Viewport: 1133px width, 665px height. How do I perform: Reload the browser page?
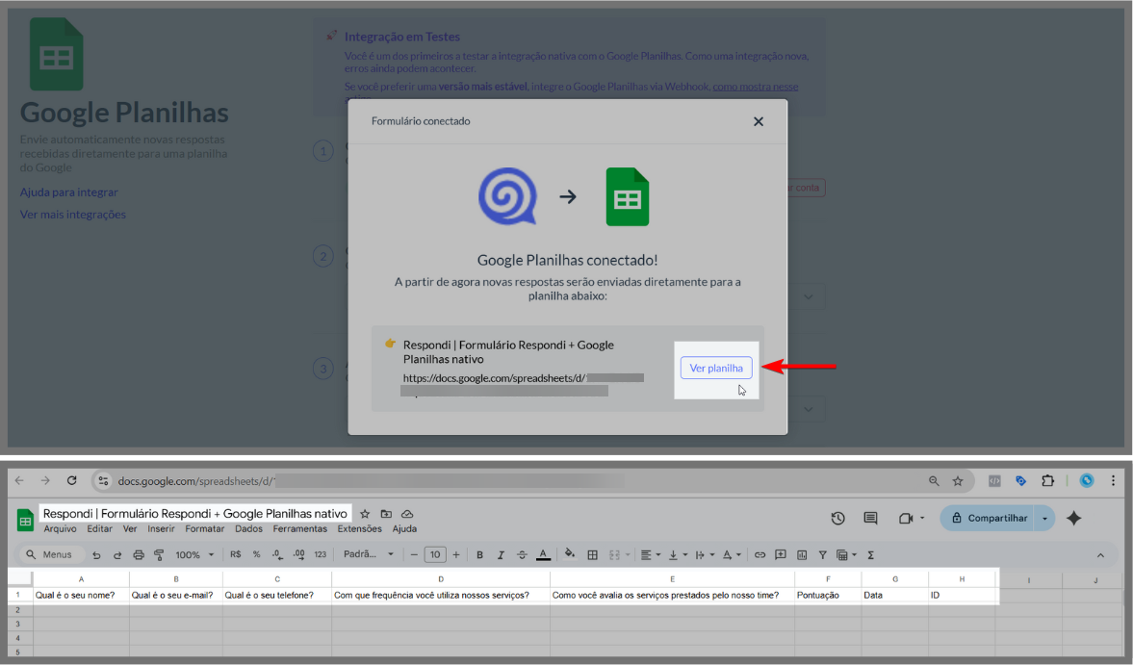click(71, 480)
